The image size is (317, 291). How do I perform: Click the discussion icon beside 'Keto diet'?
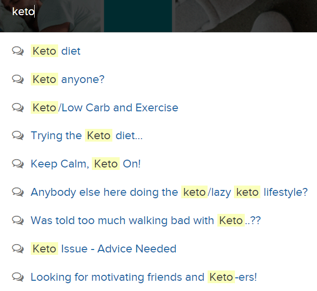18,51
